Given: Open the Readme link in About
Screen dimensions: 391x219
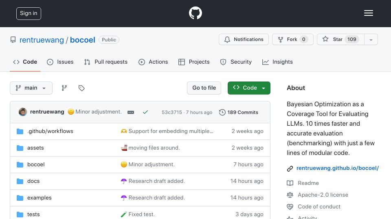Looking at the screenshot, I should pos(308,183).
